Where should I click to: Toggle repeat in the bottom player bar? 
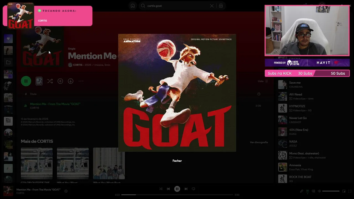(x=193, y=189)
